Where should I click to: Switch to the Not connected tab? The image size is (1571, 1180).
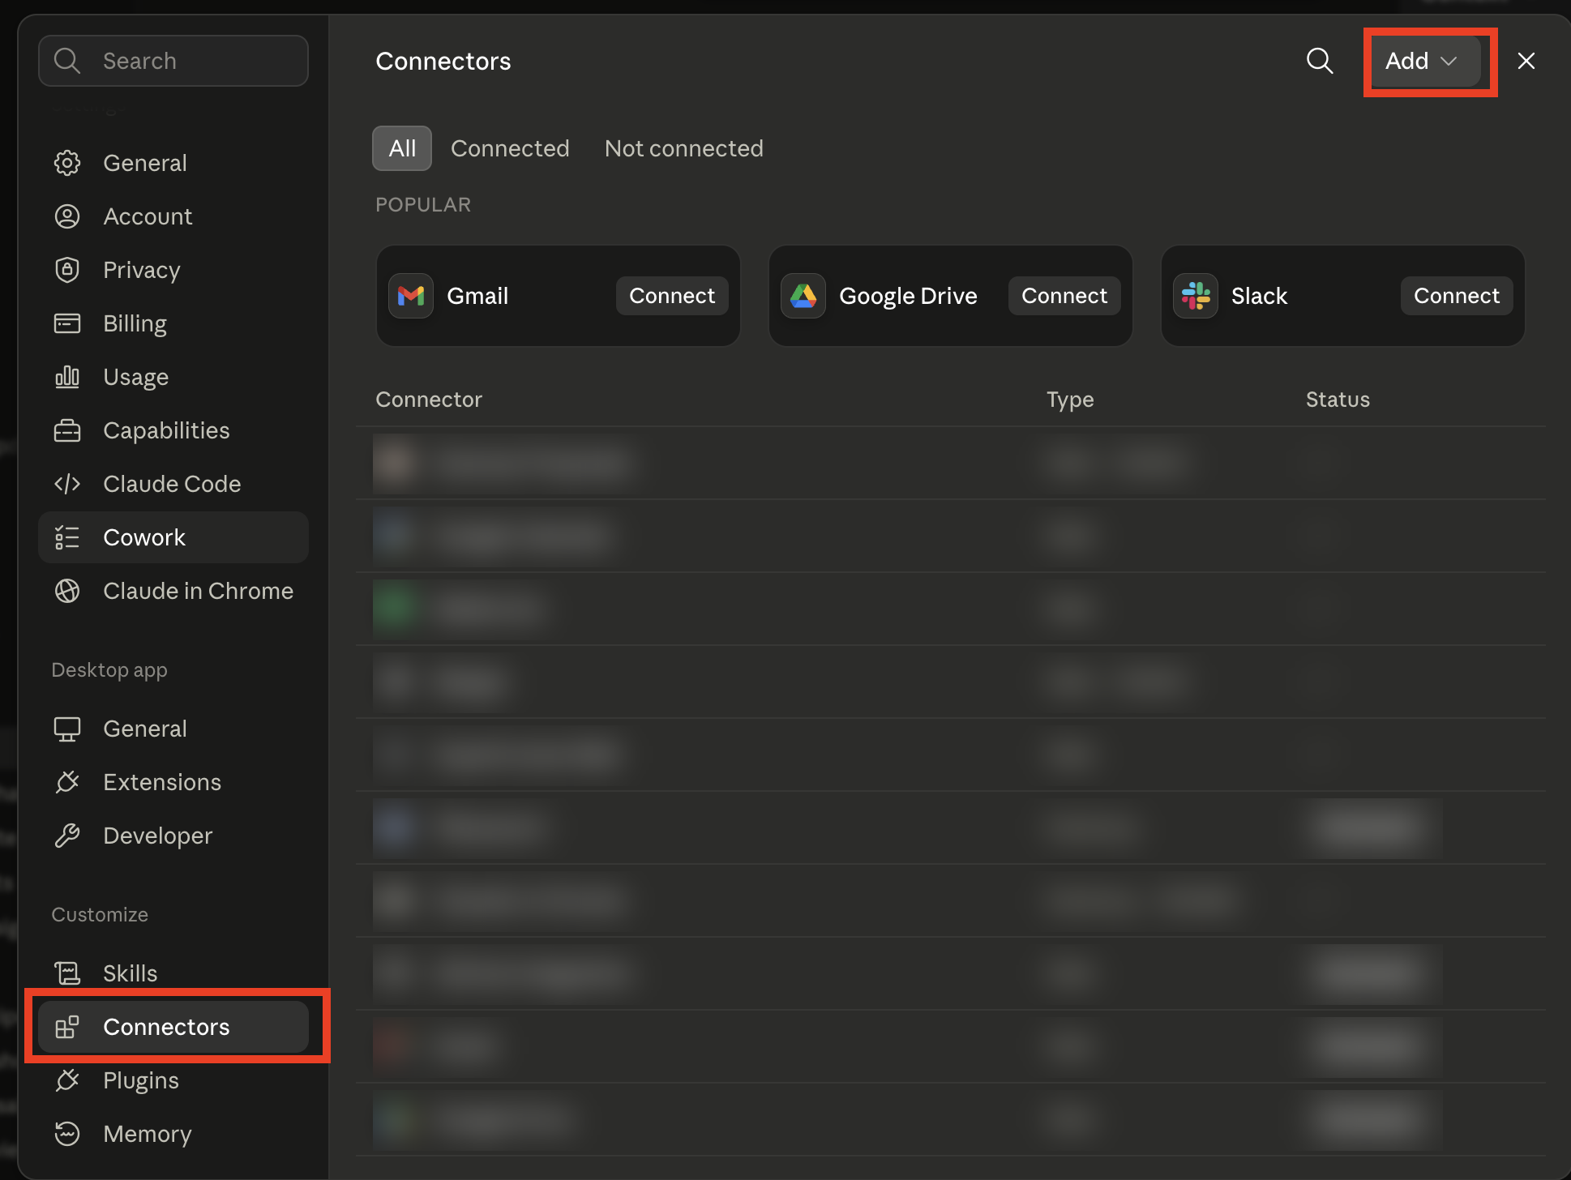click(684, 148)
